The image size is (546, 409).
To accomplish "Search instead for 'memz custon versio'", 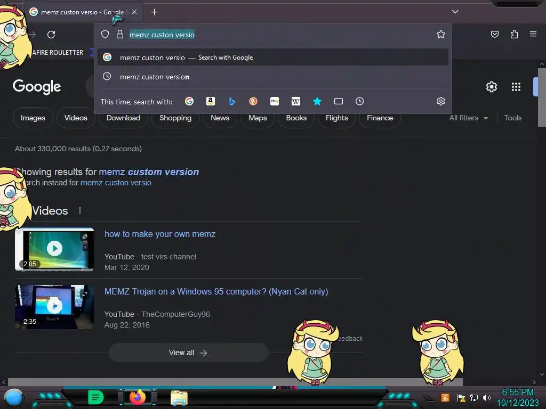I will point(116,183).
